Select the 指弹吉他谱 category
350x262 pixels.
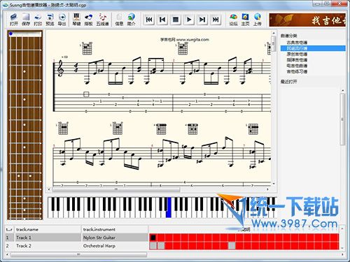pyautogui.click(x=297, y=60)
